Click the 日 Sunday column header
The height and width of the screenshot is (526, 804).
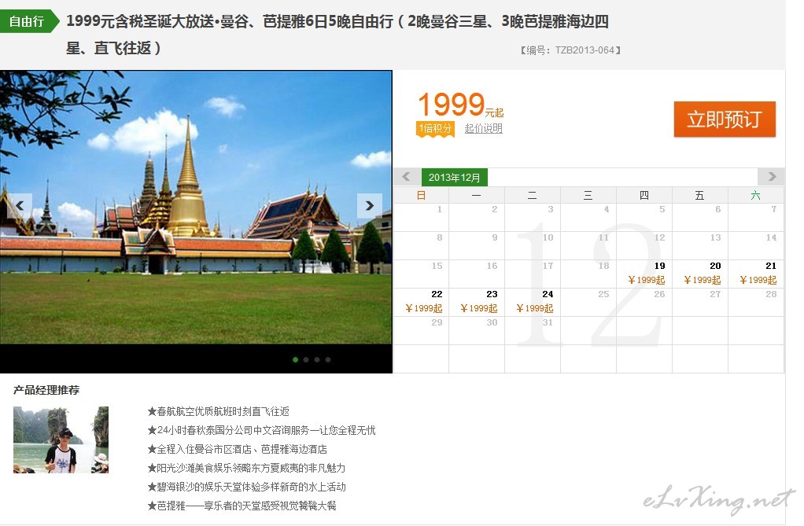pyautogui.click(x=422, y=195)
